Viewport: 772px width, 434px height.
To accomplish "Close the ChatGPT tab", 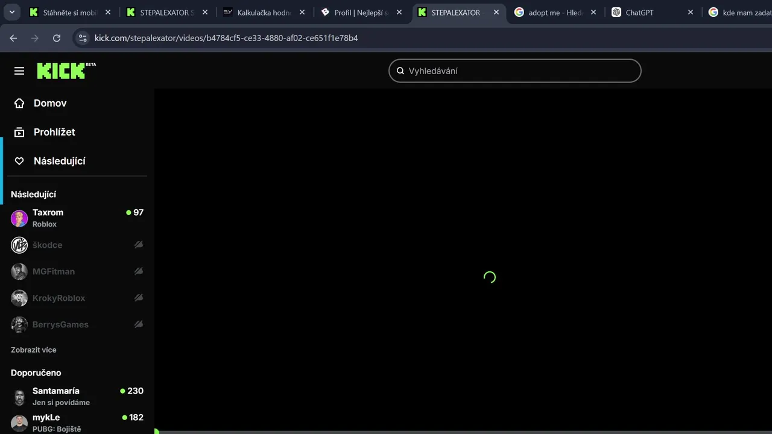I will 691,12.
